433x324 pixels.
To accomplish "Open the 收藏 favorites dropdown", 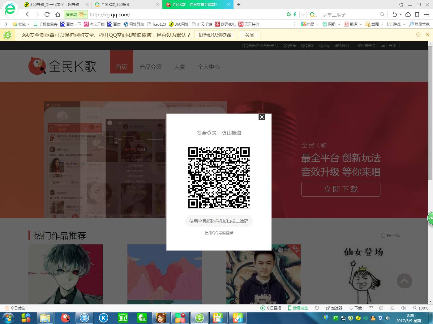I will click(21, 24).
